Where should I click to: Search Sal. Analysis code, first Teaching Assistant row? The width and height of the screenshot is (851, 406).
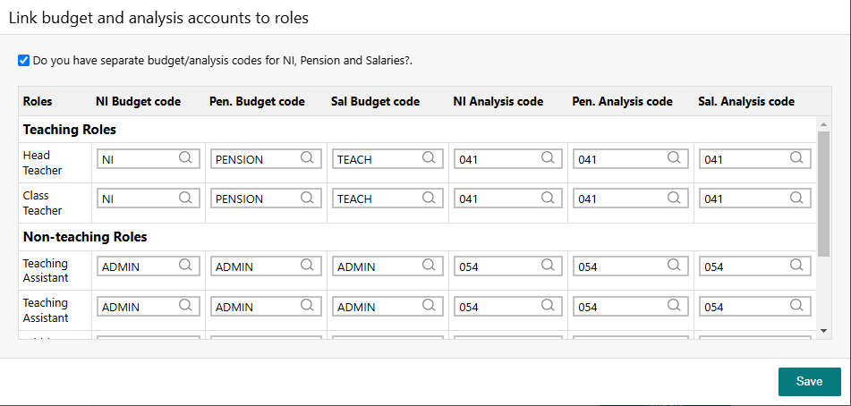796,265
